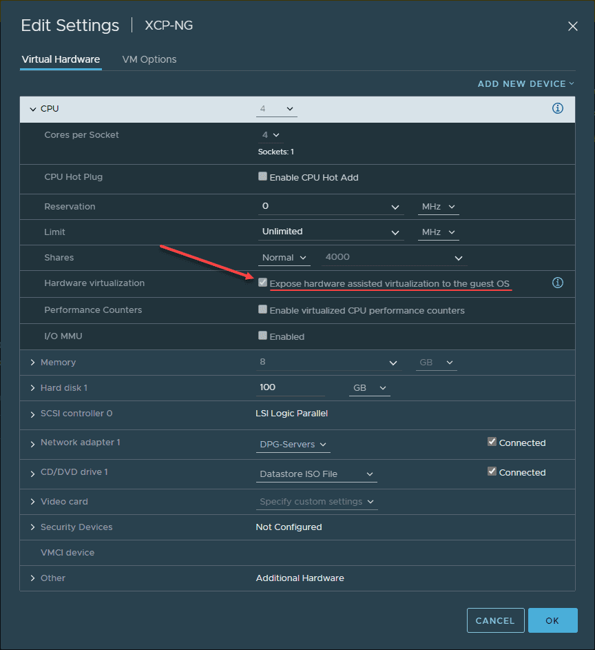Click the CPU info icon
Viewport: 595px width, 650px height.
tap(558, 108)
